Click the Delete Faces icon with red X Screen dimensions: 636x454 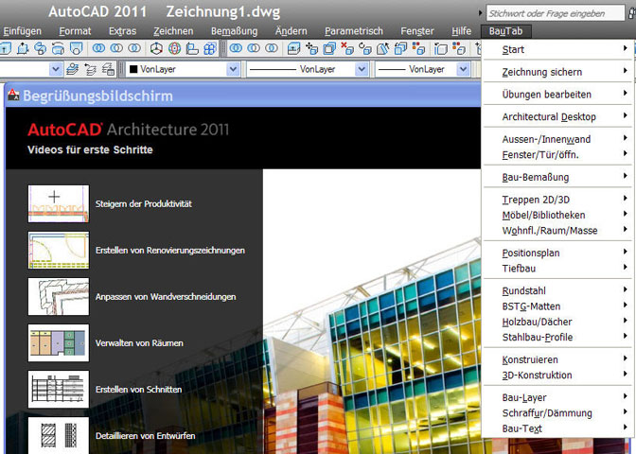point(347,48)
